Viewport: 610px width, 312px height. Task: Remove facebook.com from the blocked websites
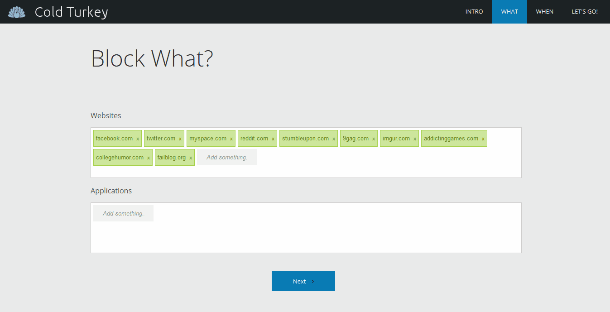pyautogui.click(x=138, y=139)
